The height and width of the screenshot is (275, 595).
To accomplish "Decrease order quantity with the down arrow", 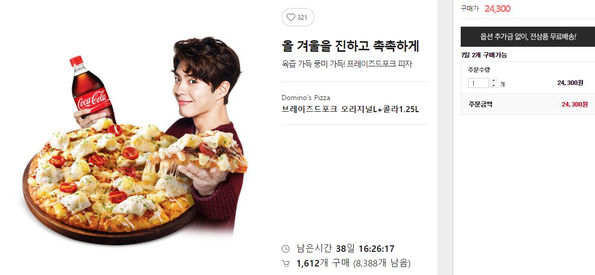I will 493,86.
